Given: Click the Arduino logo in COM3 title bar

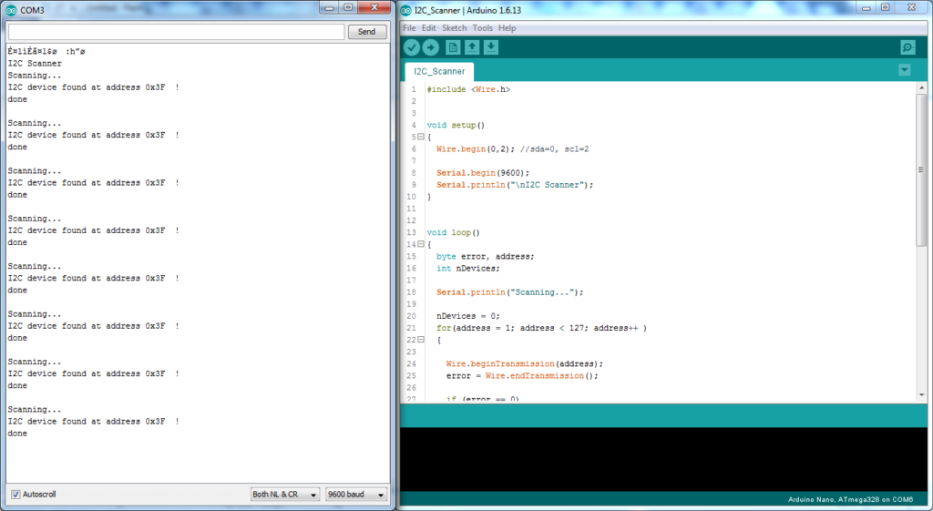Looking at the screenshot, I should click(x=11, y=10).
